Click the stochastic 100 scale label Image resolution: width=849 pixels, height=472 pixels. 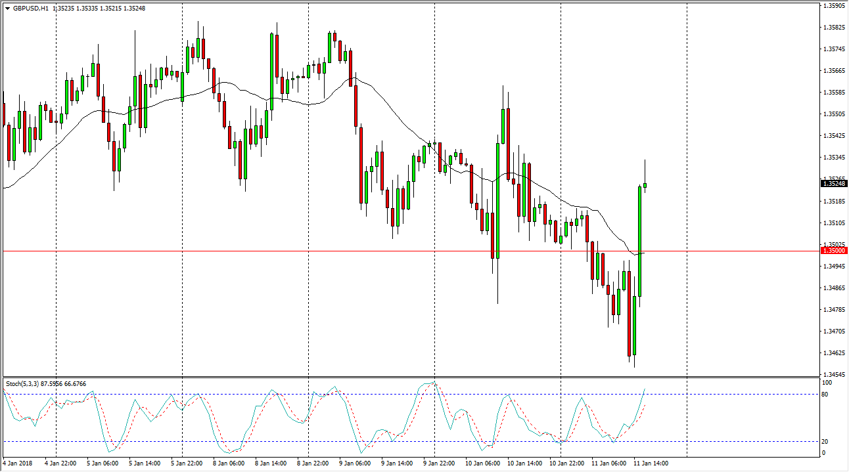[827, 382]
